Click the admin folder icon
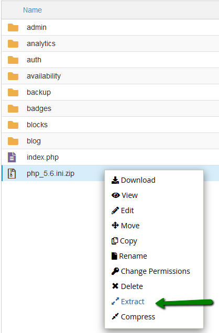Image resolution: width=219 pixels, height=333 pixels. pos(13,27)
